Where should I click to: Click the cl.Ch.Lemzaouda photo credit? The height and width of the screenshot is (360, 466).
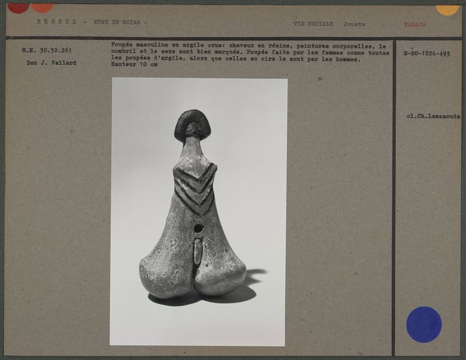coord(433,116)
